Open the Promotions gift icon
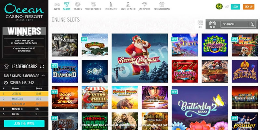Image resolution: width=260 pixels, height=130 pixels. 162,4
